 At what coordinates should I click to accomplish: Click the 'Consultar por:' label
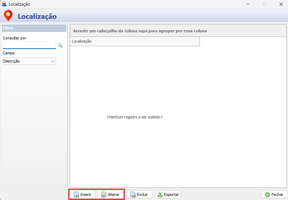(15, 38)
